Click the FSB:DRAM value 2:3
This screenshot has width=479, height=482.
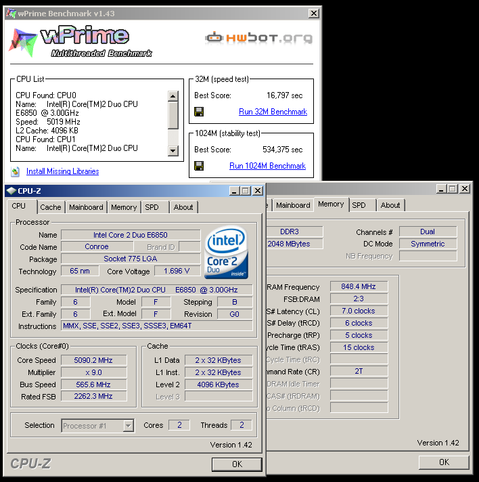pyautogui.click(x=359, y=299)
